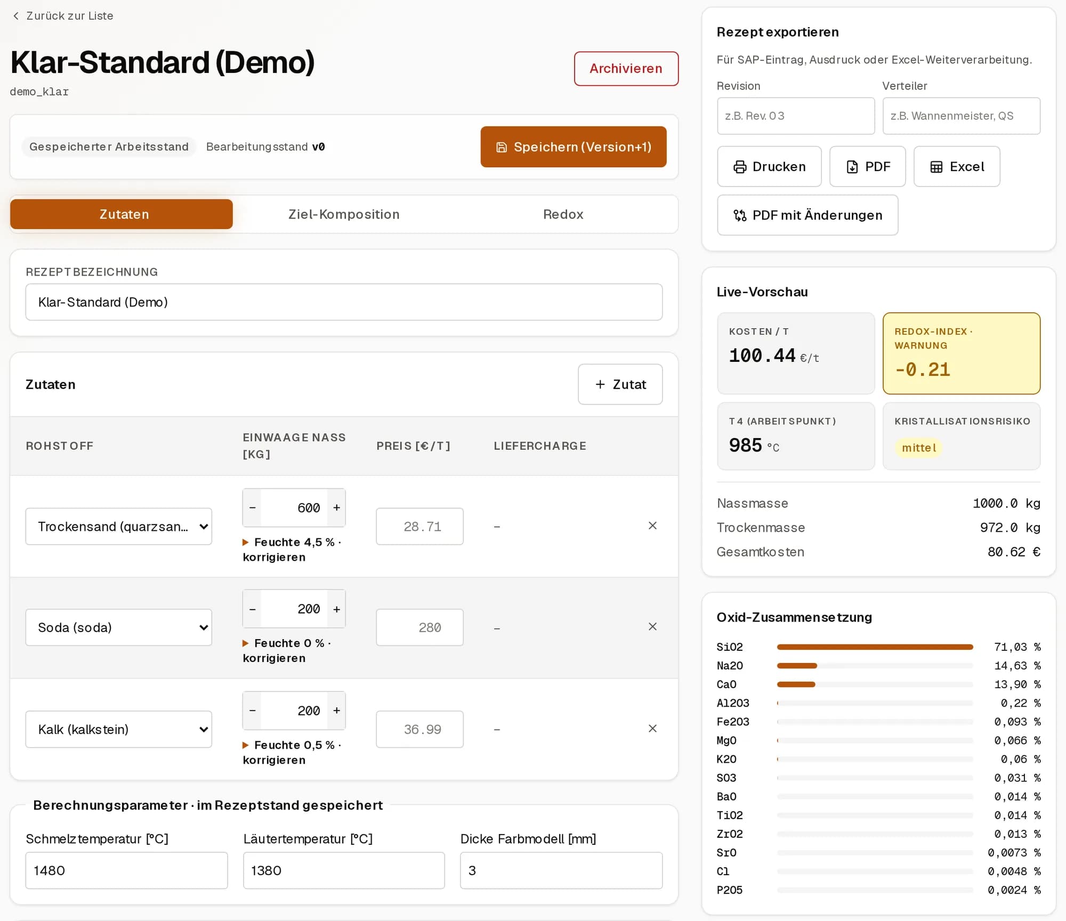Remove the Soda ingredient row
1066x921 pixels.
(x=652, y=627)
